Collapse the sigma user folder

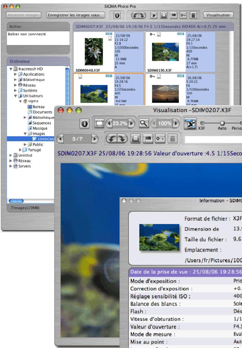(20, 101)
